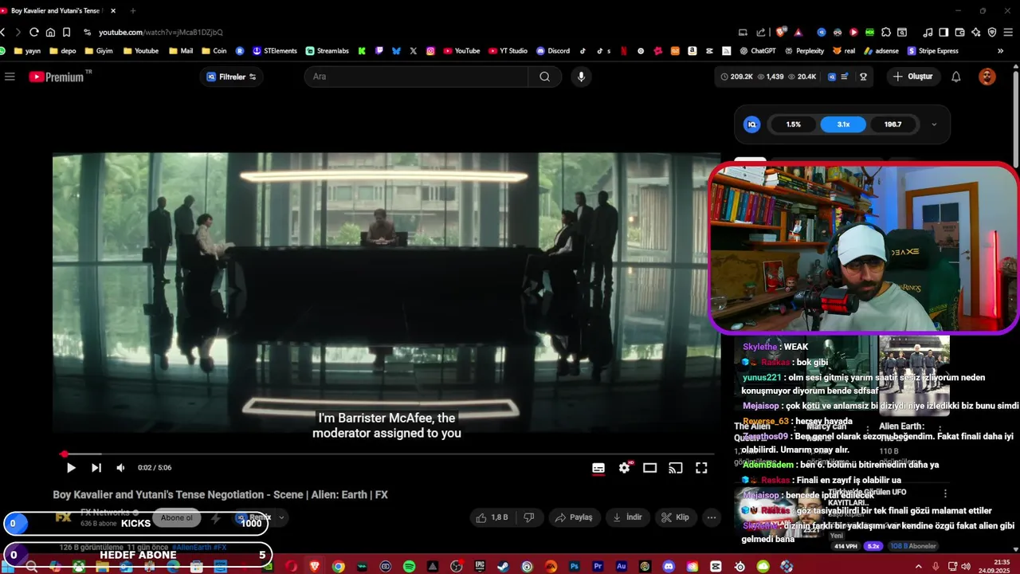Image resolution: width=1020 pixels, height=574 pixels.
Task: Open Spotify from the taskbar
Action: pos(409,566)
